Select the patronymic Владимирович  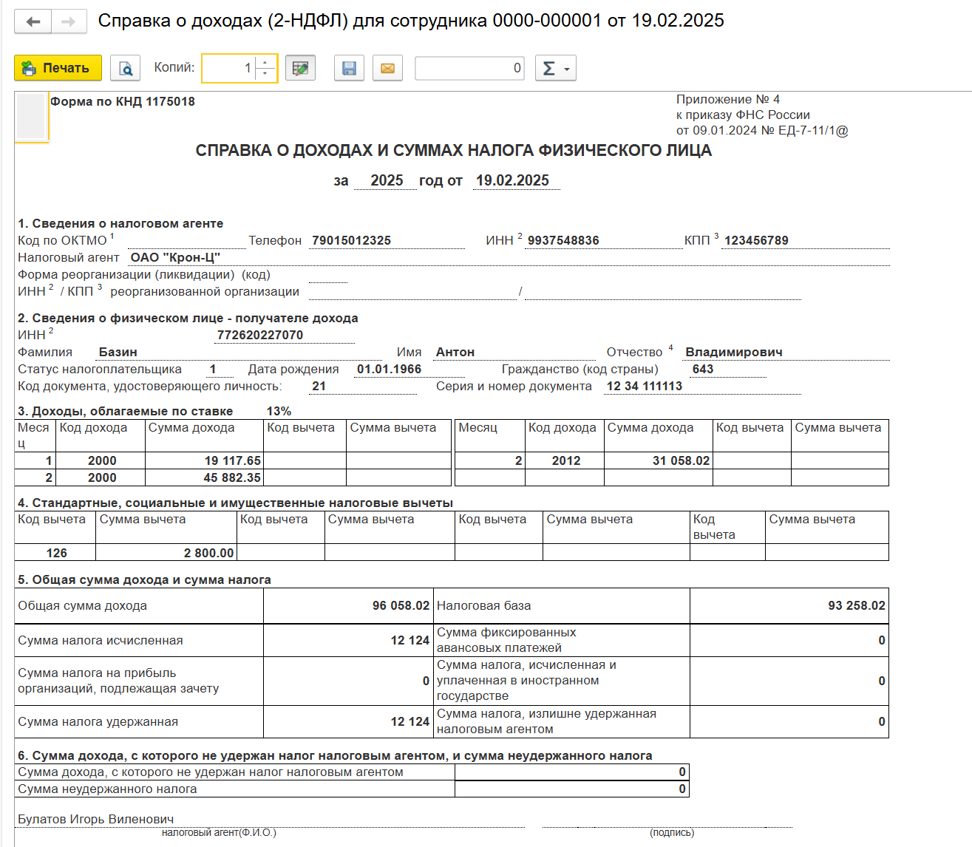(x=733, y=353)
